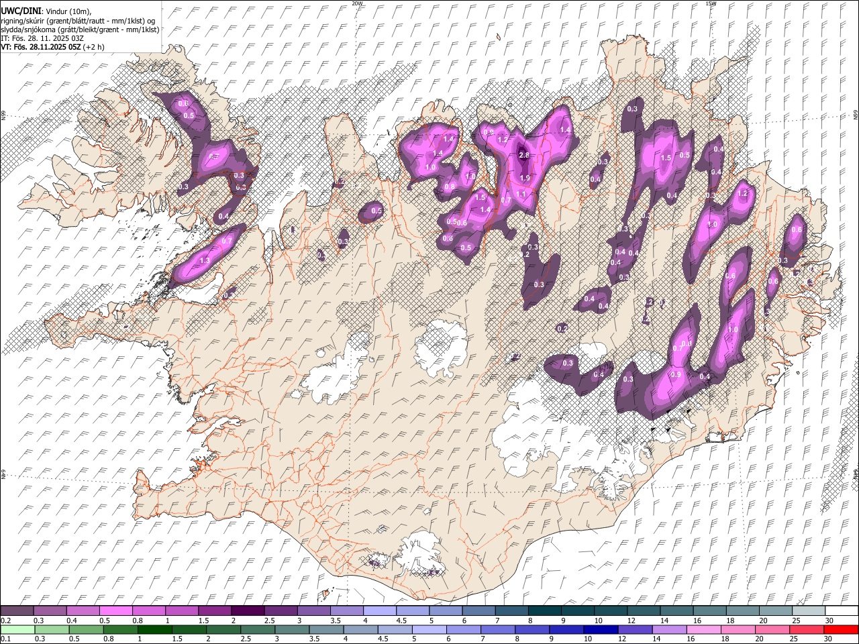Click the 20W longitude label

tap(358, 3)
